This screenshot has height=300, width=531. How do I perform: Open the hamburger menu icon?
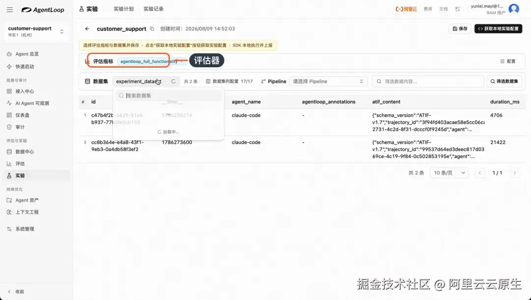click(x=10, y=10)
